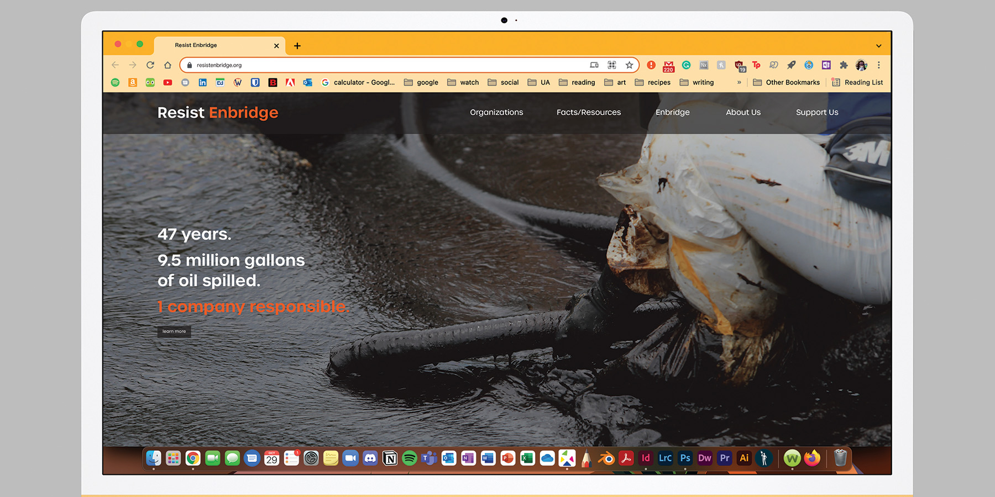
Task: Open the tab search dropdown arrow
Action: coord(878,46)
